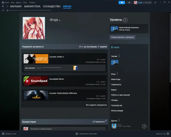Click the large profile avatar picture
Screen dimensions: 171x137
pos(34,28)
